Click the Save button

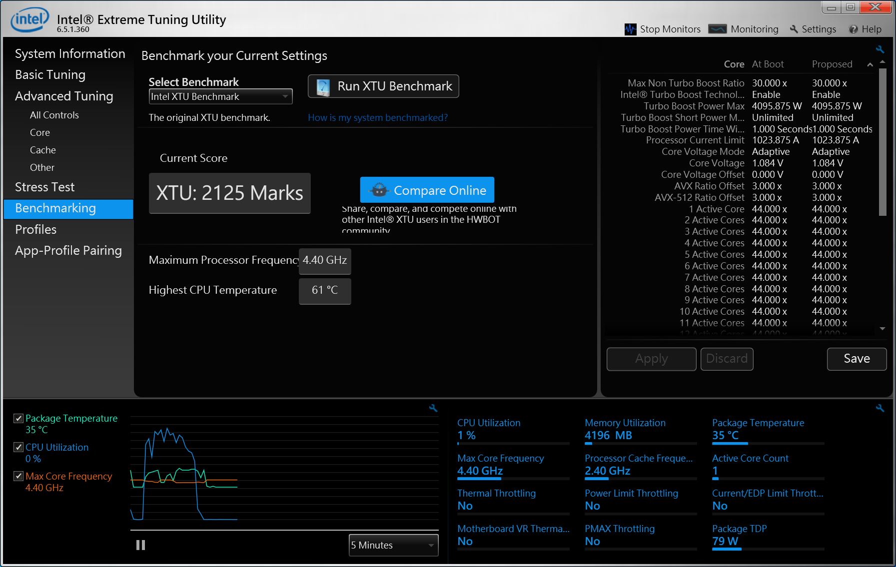pos(857,359)
